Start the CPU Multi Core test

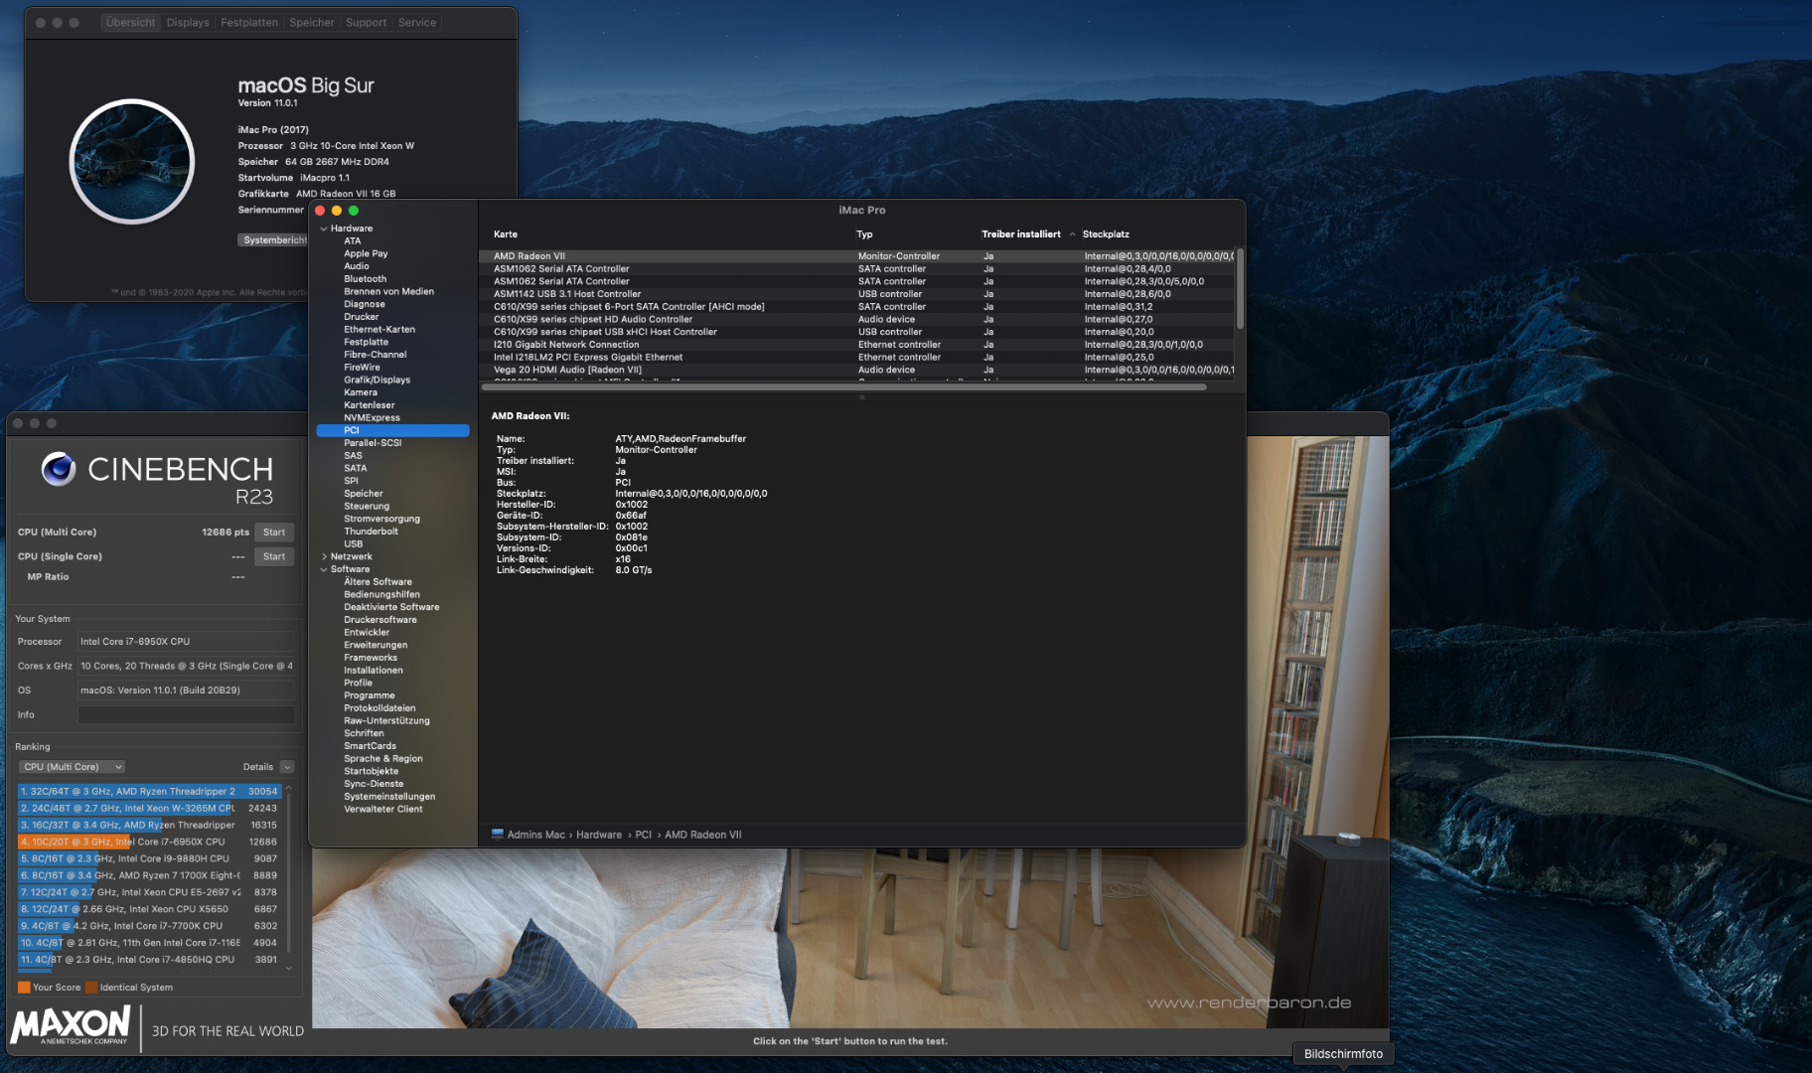point(274,533)
